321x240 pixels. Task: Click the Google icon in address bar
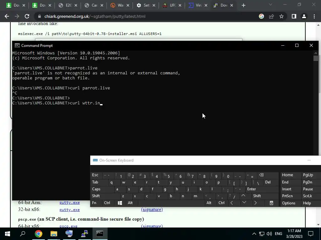pyautogui.click(x=261, y=16)
